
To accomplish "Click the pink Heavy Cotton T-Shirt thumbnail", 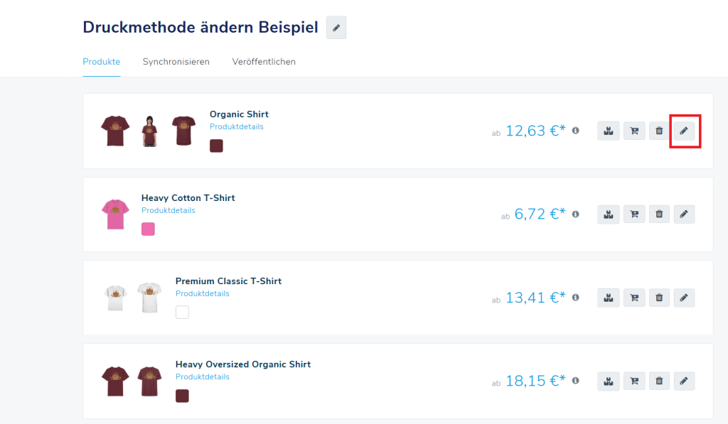I will 114,214.
